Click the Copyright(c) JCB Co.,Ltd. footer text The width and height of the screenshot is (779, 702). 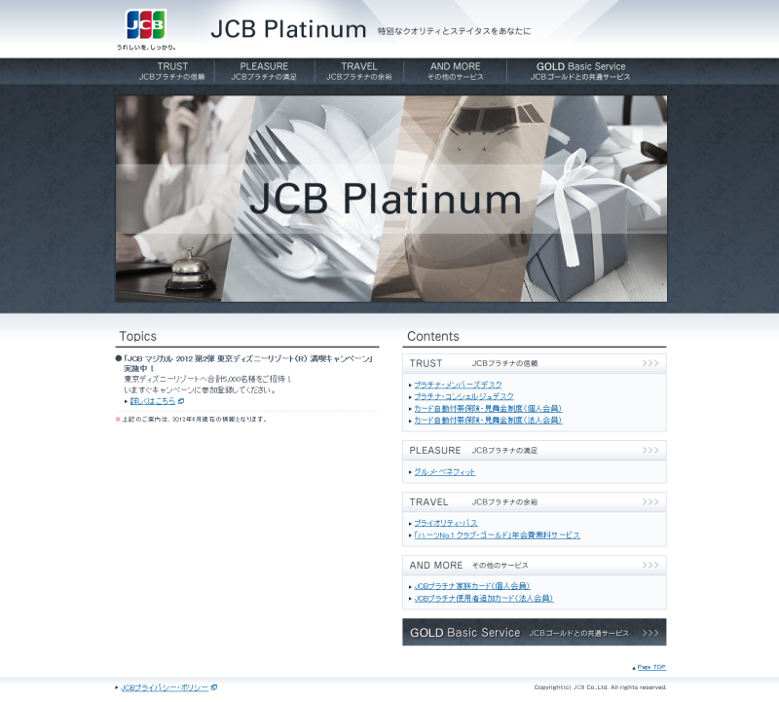[600, 687]
